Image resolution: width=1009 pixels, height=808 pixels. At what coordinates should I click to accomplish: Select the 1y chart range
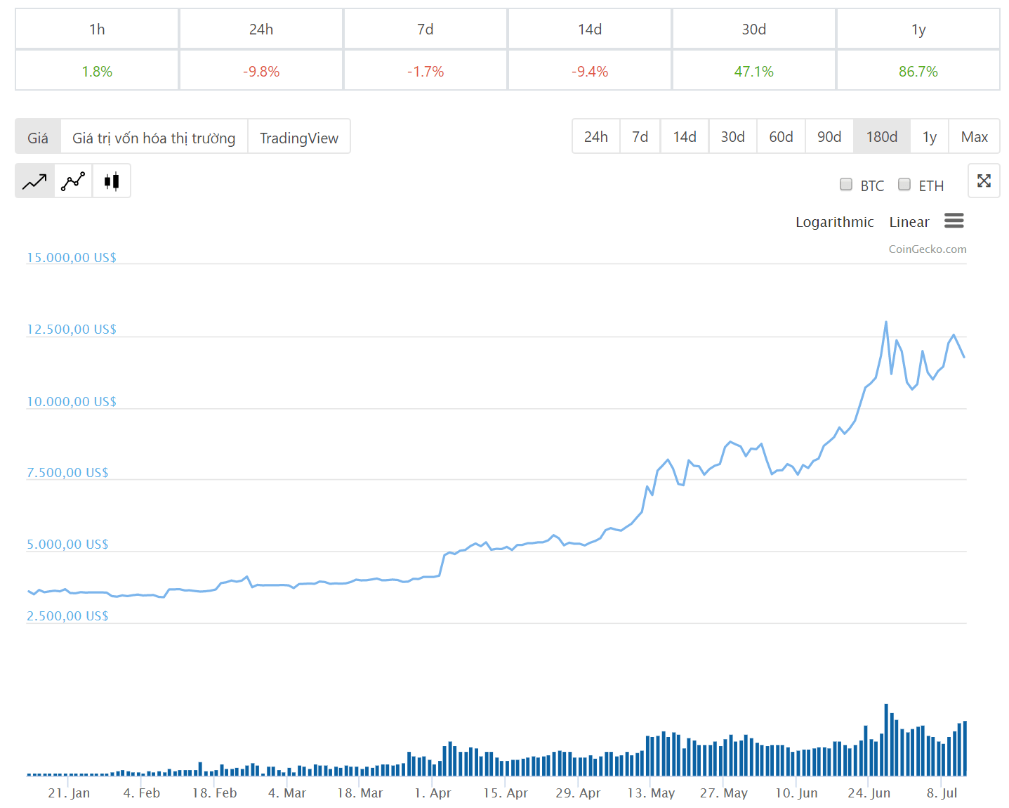tap(930, 136)
